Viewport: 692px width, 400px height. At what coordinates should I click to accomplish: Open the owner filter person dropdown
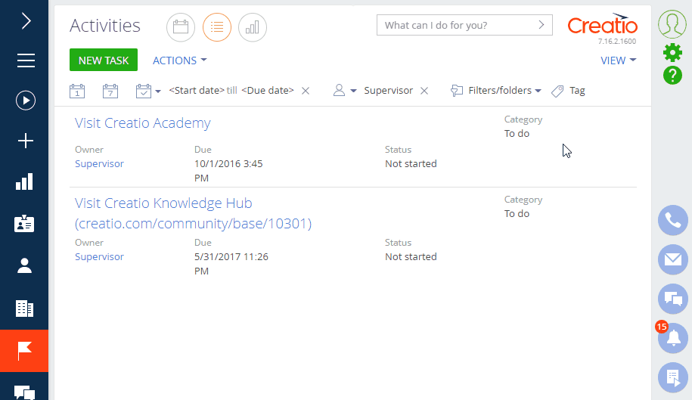pos(344,91)
